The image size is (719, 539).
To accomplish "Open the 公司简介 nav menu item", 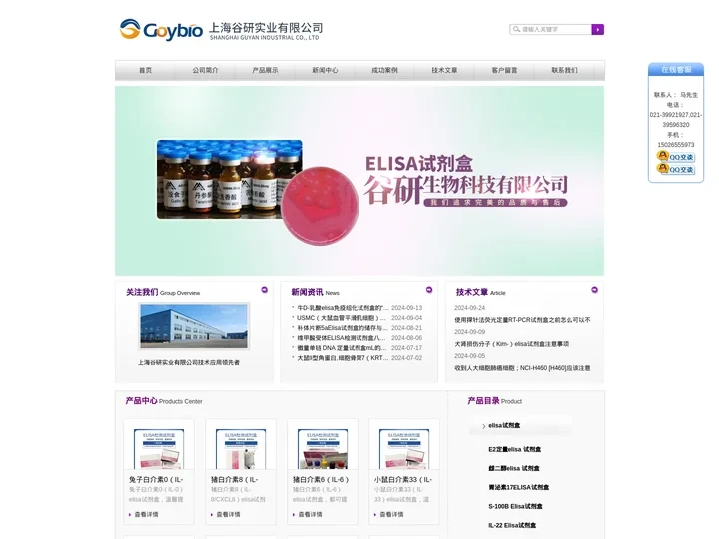I will [x=205, y=70].
